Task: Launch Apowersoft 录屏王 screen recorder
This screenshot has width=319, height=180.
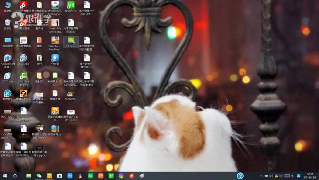Action: pyautogui.click(x=8, y=61)
